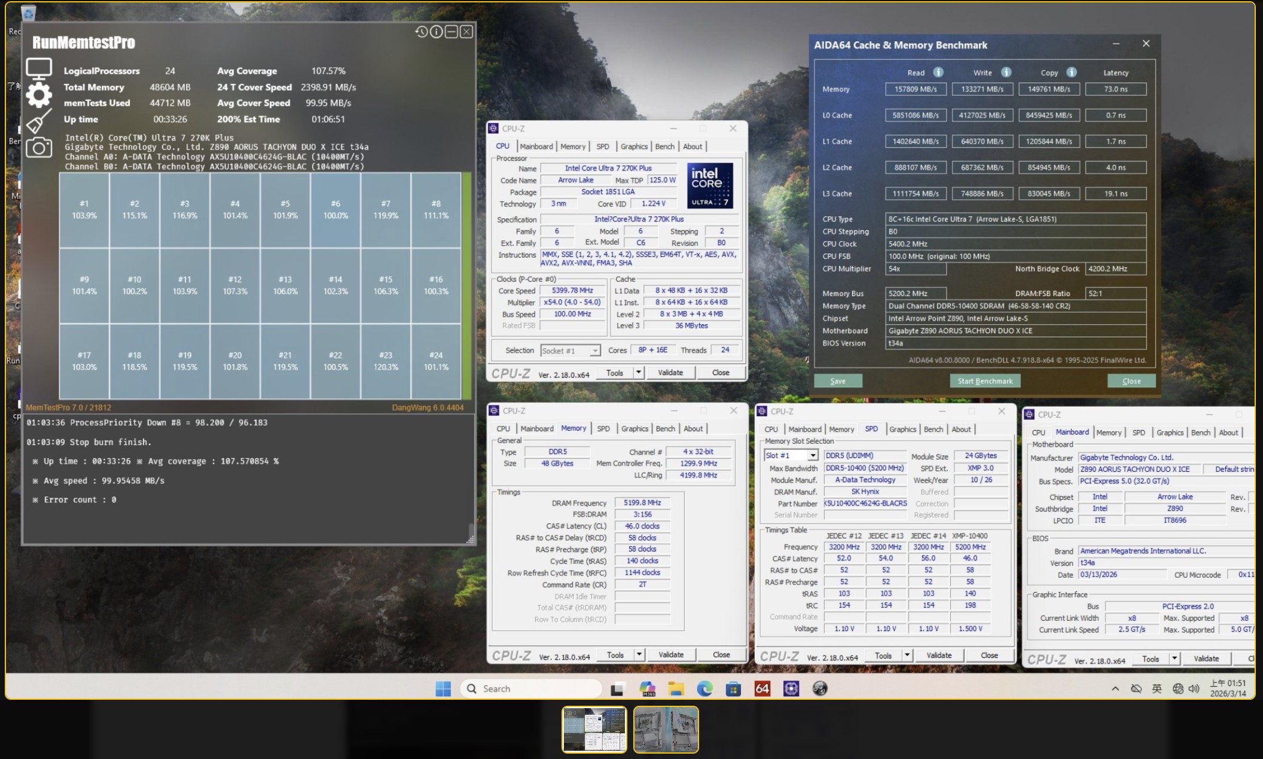This screenshot has width=1263, height=759.
Task: Open Graphics tab in CPU-Z SPD window
Action: click(902, 429)
